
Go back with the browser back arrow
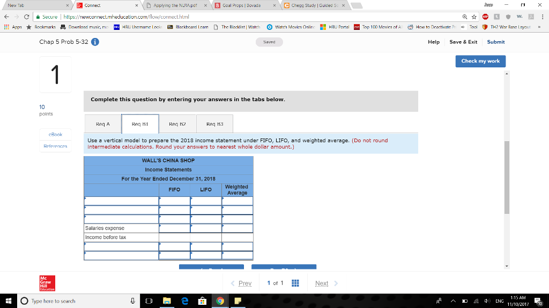[x=6, y=17]
